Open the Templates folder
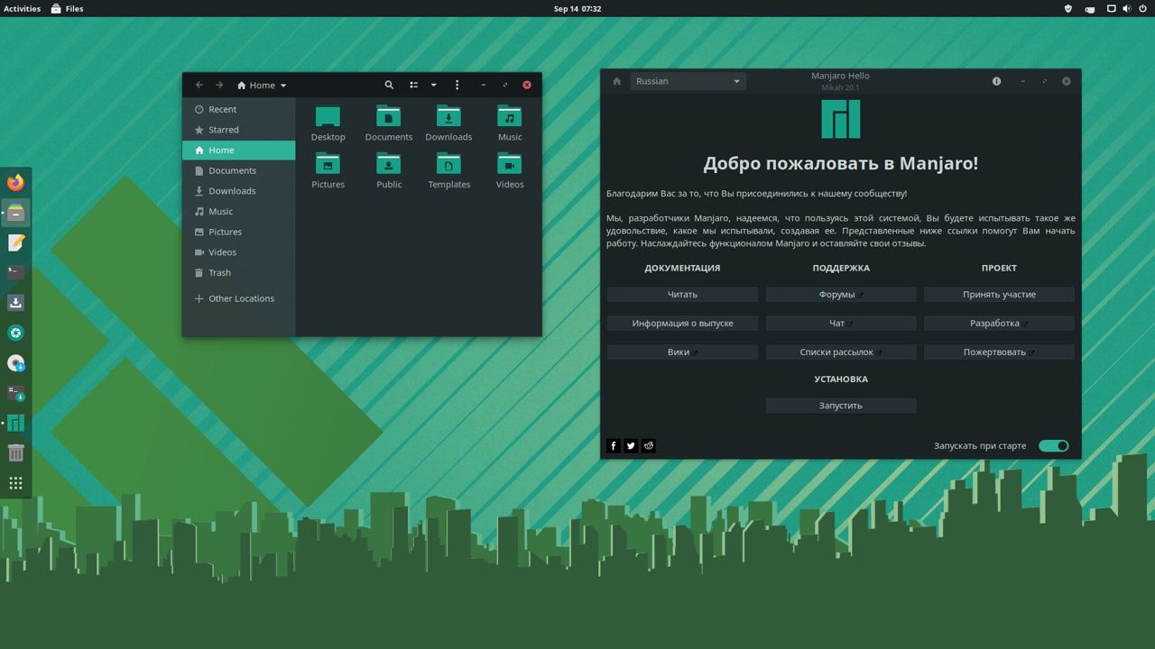The width and height of the screenshot is (1155, 649). pyautogui.click(x=448, y=170)
